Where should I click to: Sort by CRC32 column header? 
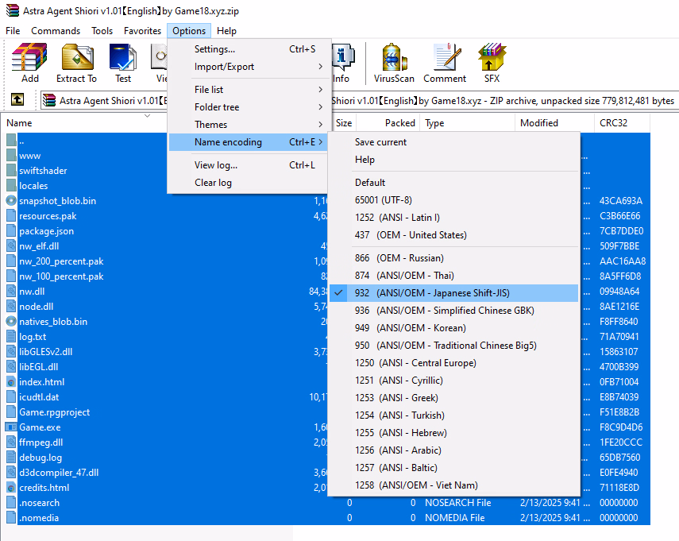622,123
